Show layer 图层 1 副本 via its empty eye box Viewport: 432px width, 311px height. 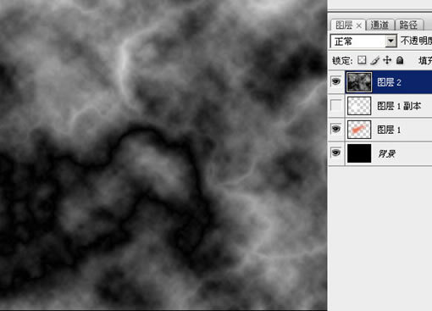click(x=335, y=106)
